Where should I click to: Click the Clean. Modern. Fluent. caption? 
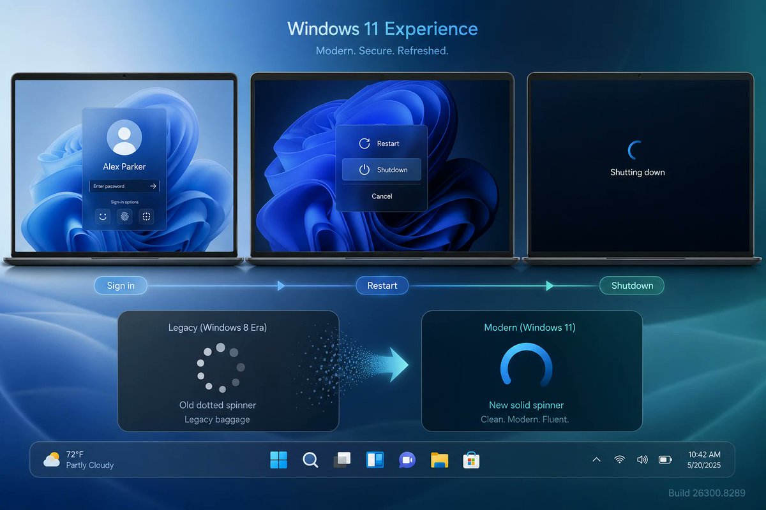tap(525, 419)
